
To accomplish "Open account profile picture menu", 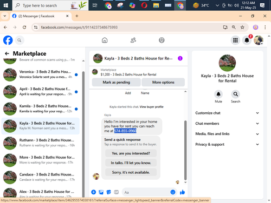I will (x=259, y=40).
